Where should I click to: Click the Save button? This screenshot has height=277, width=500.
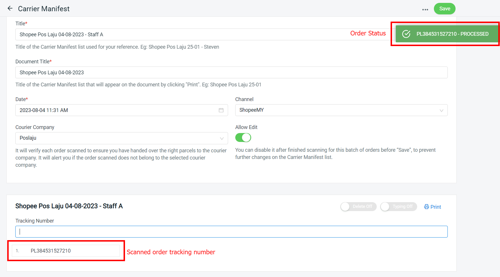coord(444,9)
